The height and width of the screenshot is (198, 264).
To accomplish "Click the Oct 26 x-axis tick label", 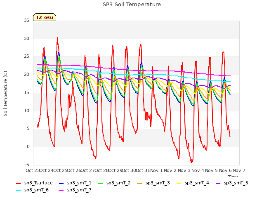I will [74, 170].
